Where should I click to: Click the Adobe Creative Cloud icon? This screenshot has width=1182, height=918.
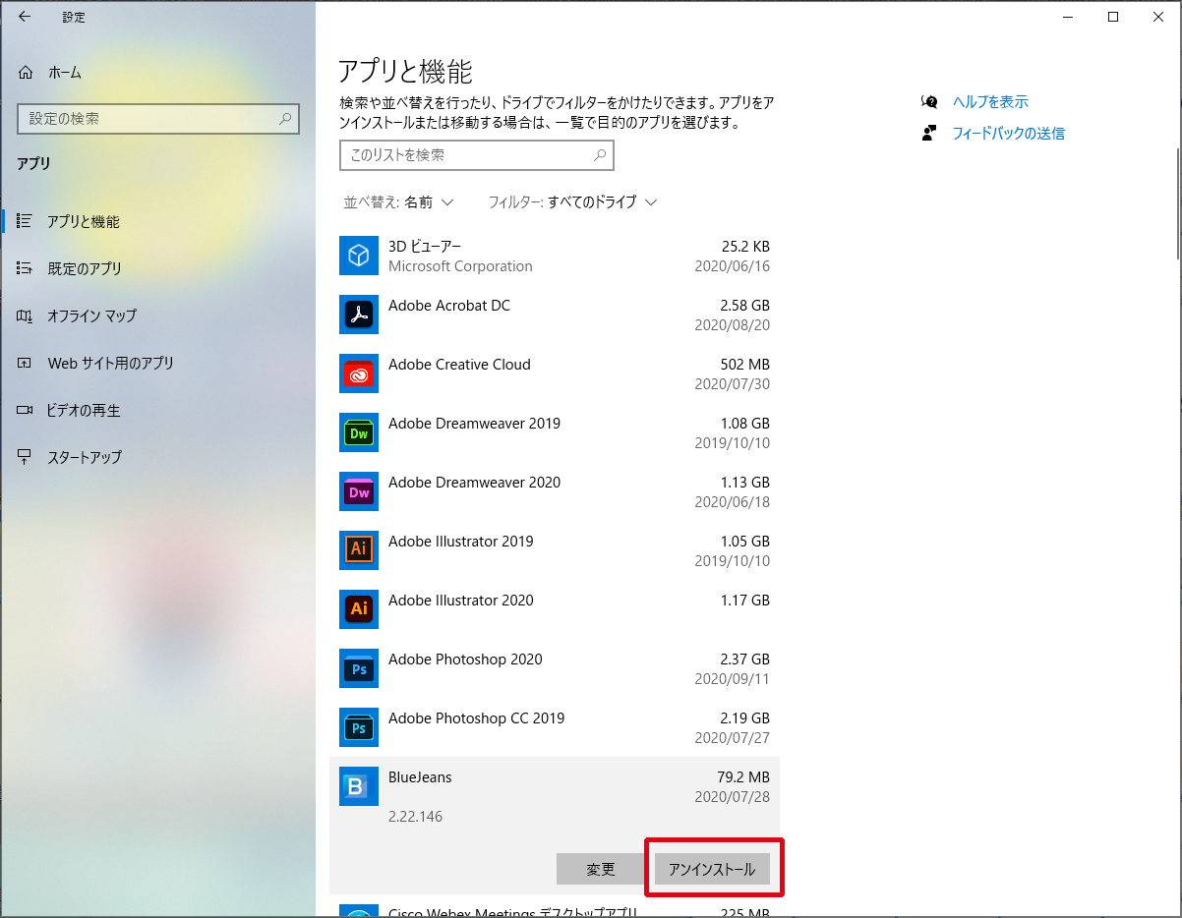[359, 373]
